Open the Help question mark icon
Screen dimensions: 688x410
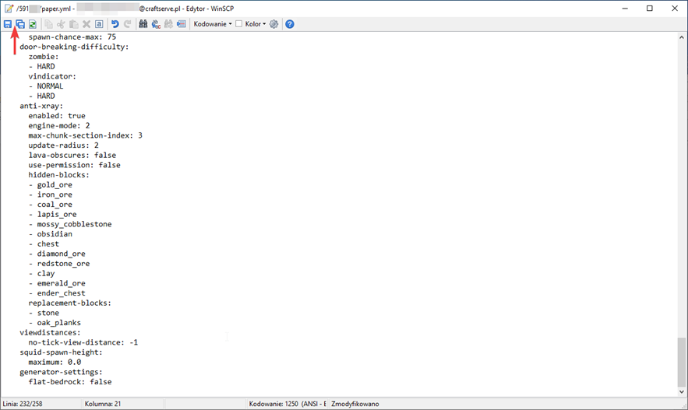[x=290, y=24]
